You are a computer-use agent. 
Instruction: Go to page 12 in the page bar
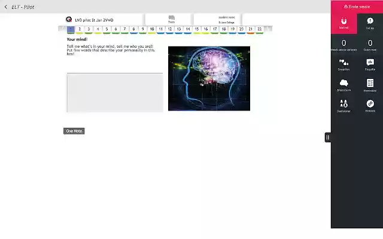[170, 29]
